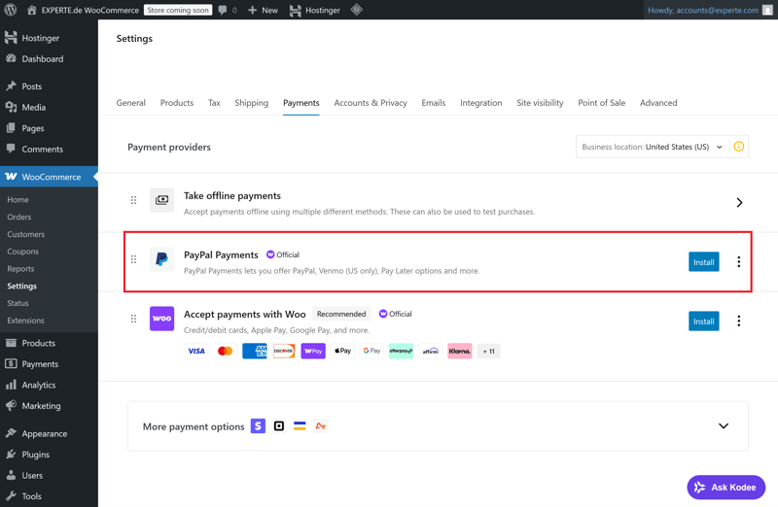Viewport: 778px width, 507px height.
Task: Open the Plugins menu in sidebar
Action: 35,455
